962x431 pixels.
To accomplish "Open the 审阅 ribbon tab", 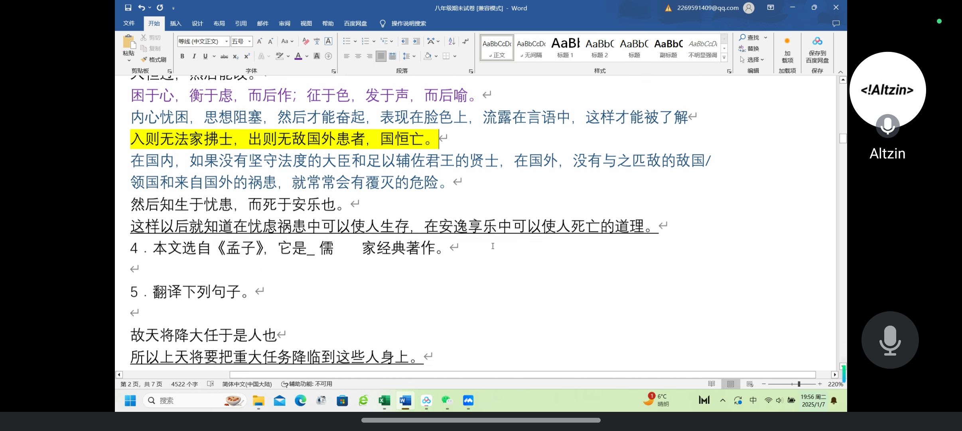I will [284, 24].
